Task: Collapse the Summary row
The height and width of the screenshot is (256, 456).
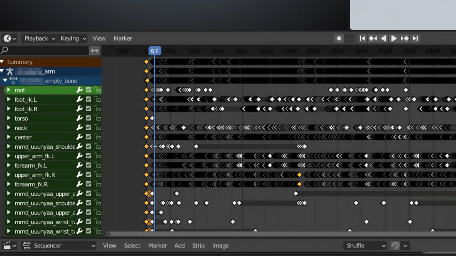Action: click(2, 62)
